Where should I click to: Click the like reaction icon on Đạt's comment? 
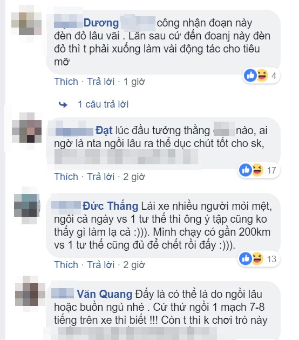(246, 170)
